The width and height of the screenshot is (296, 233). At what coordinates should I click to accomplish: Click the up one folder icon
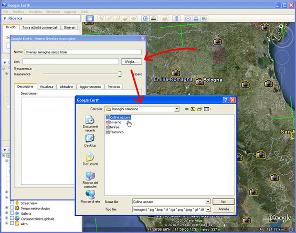(193, 109)
